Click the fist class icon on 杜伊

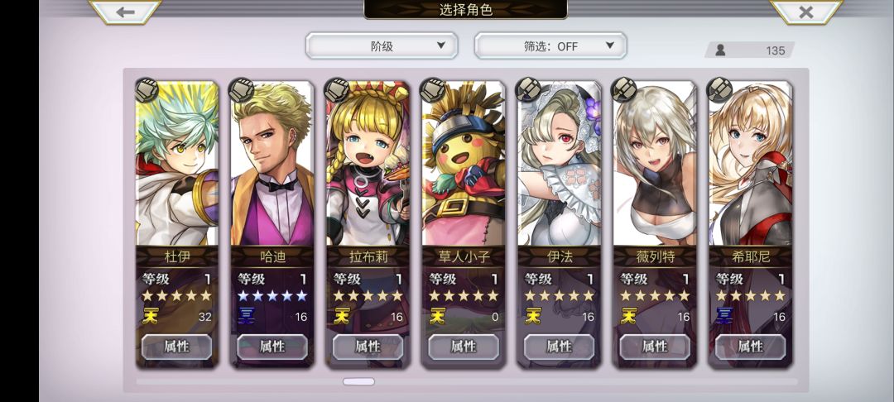[147, 90]
